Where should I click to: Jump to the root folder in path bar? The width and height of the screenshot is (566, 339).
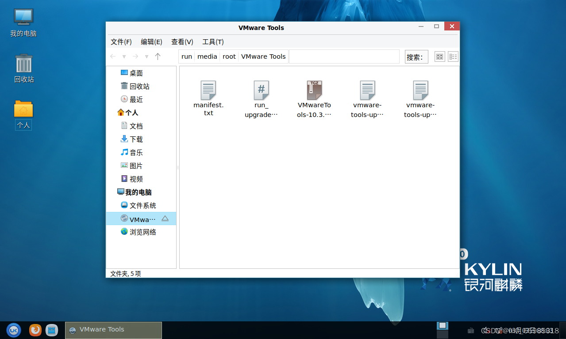pos(229,56)
